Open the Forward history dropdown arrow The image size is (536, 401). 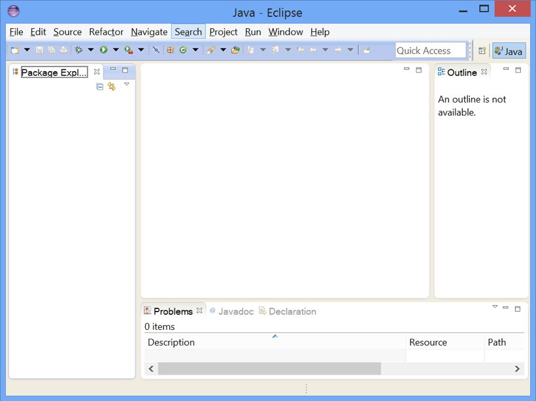(x=350, y=50)
